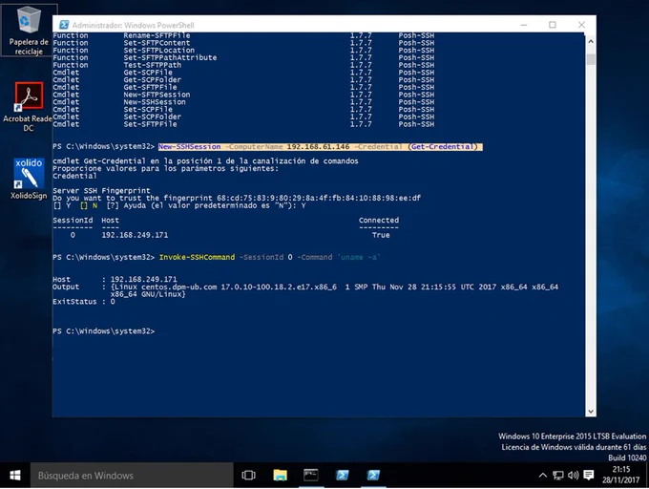Click the host value 192.168.249.171 in session table
Screen dimensions: 649x489
(x=135, y=235)
